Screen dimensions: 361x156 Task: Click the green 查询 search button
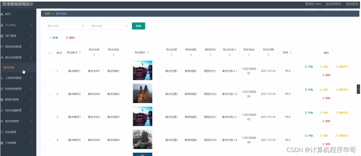tap(138, 26)
